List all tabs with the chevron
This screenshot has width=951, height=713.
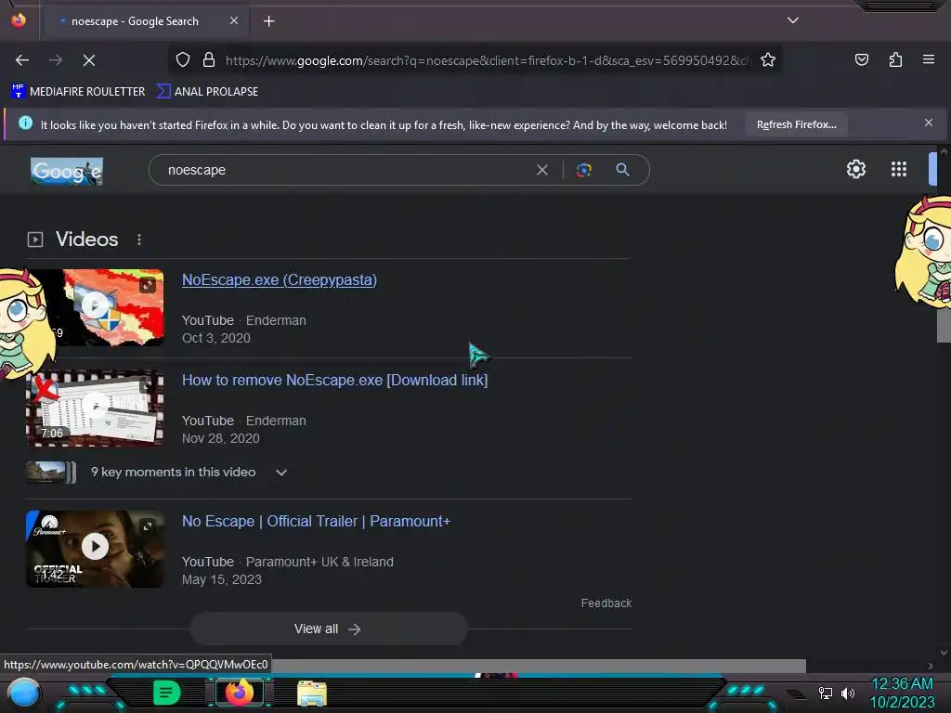point(792,20)
